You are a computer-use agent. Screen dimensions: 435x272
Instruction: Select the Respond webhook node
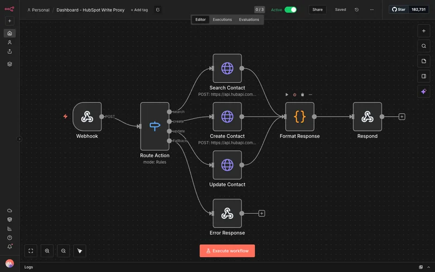coord(368,116)
